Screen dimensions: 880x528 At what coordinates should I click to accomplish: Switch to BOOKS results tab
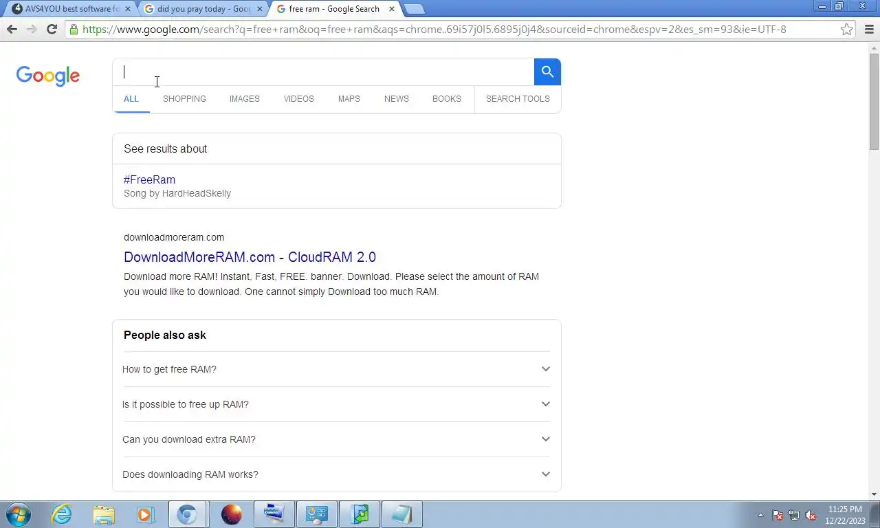[x=446, y=98]
